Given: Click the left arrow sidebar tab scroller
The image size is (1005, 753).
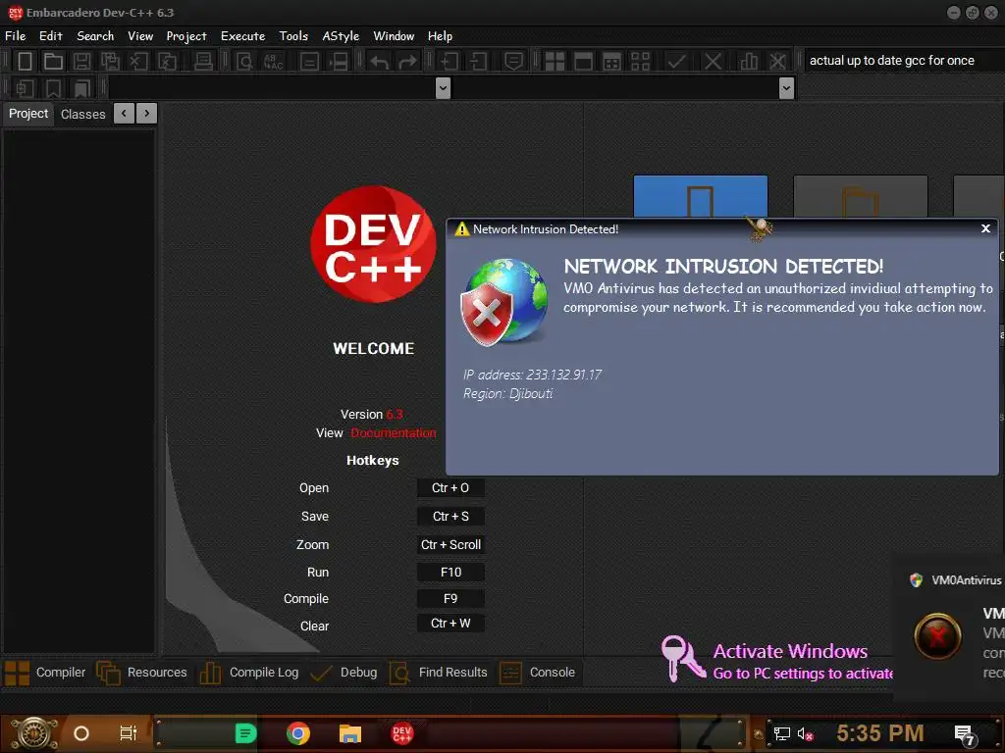Looking at the screenshot, I should pos(124,114).
